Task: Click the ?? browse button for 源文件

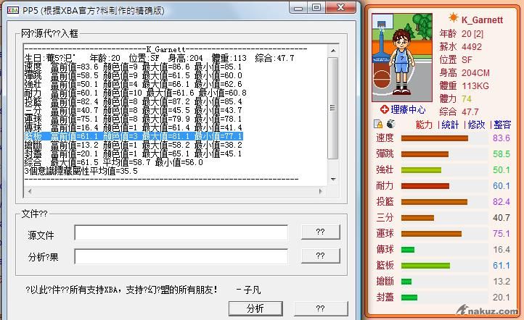Action: click(x=321, y=232)
